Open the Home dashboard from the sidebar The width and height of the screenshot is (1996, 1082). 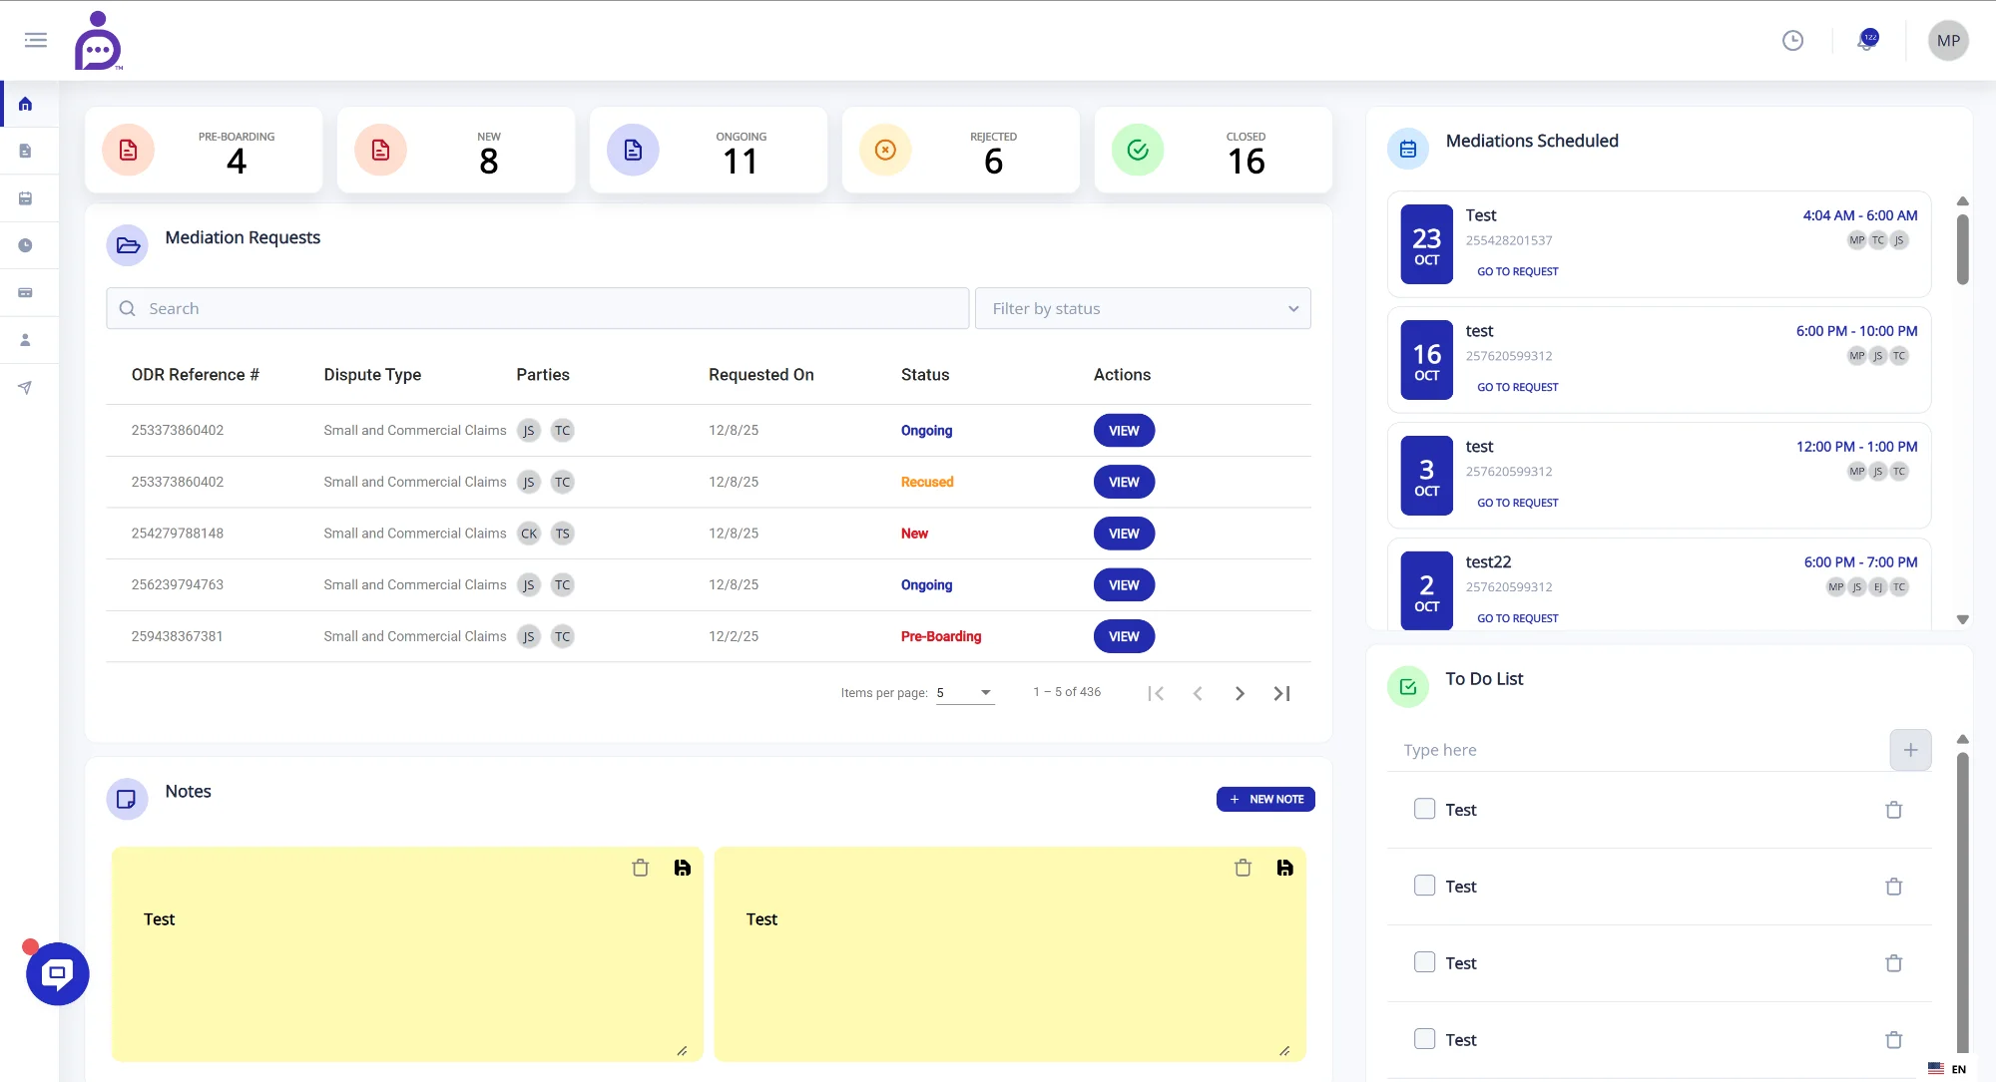[x=23, y=104]
